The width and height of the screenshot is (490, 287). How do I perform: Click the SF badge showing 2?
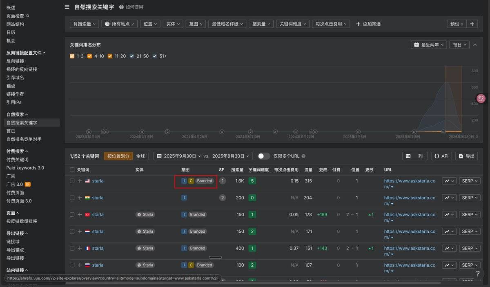[x=222, y=198]
